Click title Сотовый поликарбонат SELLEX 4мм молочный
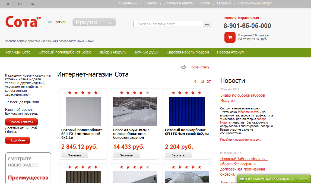 coord(81,134)
